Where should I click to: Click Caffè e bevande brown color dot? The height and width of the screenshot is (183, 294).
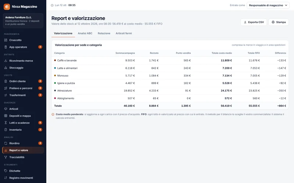tap(55, 60)
